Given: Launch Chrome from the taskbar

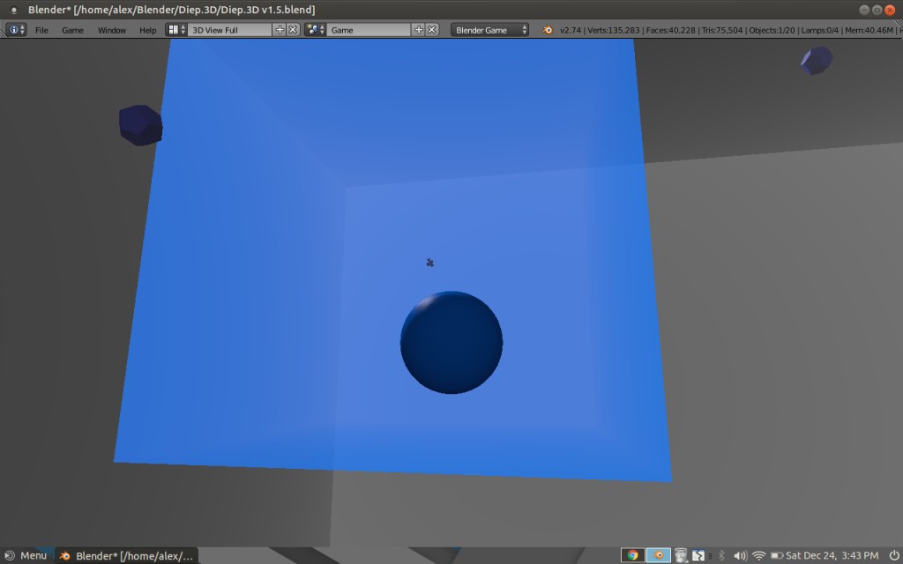Looking at the screenshot, I should tap(633, 554).
